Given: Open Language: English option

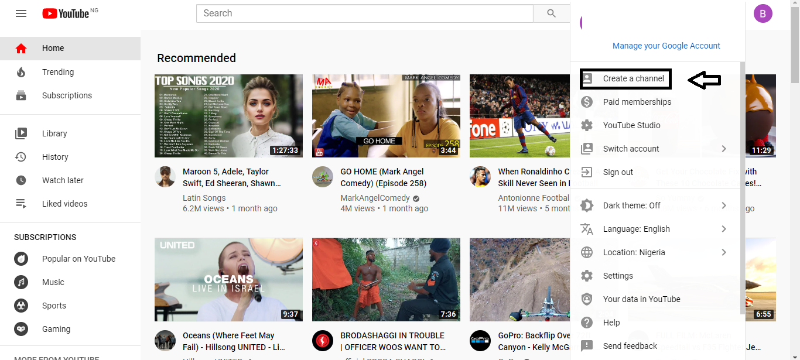Looking at the screenshot, I should point(655,229).
